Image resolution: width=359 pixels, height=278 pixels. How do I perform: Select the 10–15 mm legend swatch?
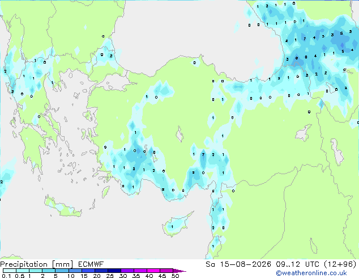coord(75,271)
